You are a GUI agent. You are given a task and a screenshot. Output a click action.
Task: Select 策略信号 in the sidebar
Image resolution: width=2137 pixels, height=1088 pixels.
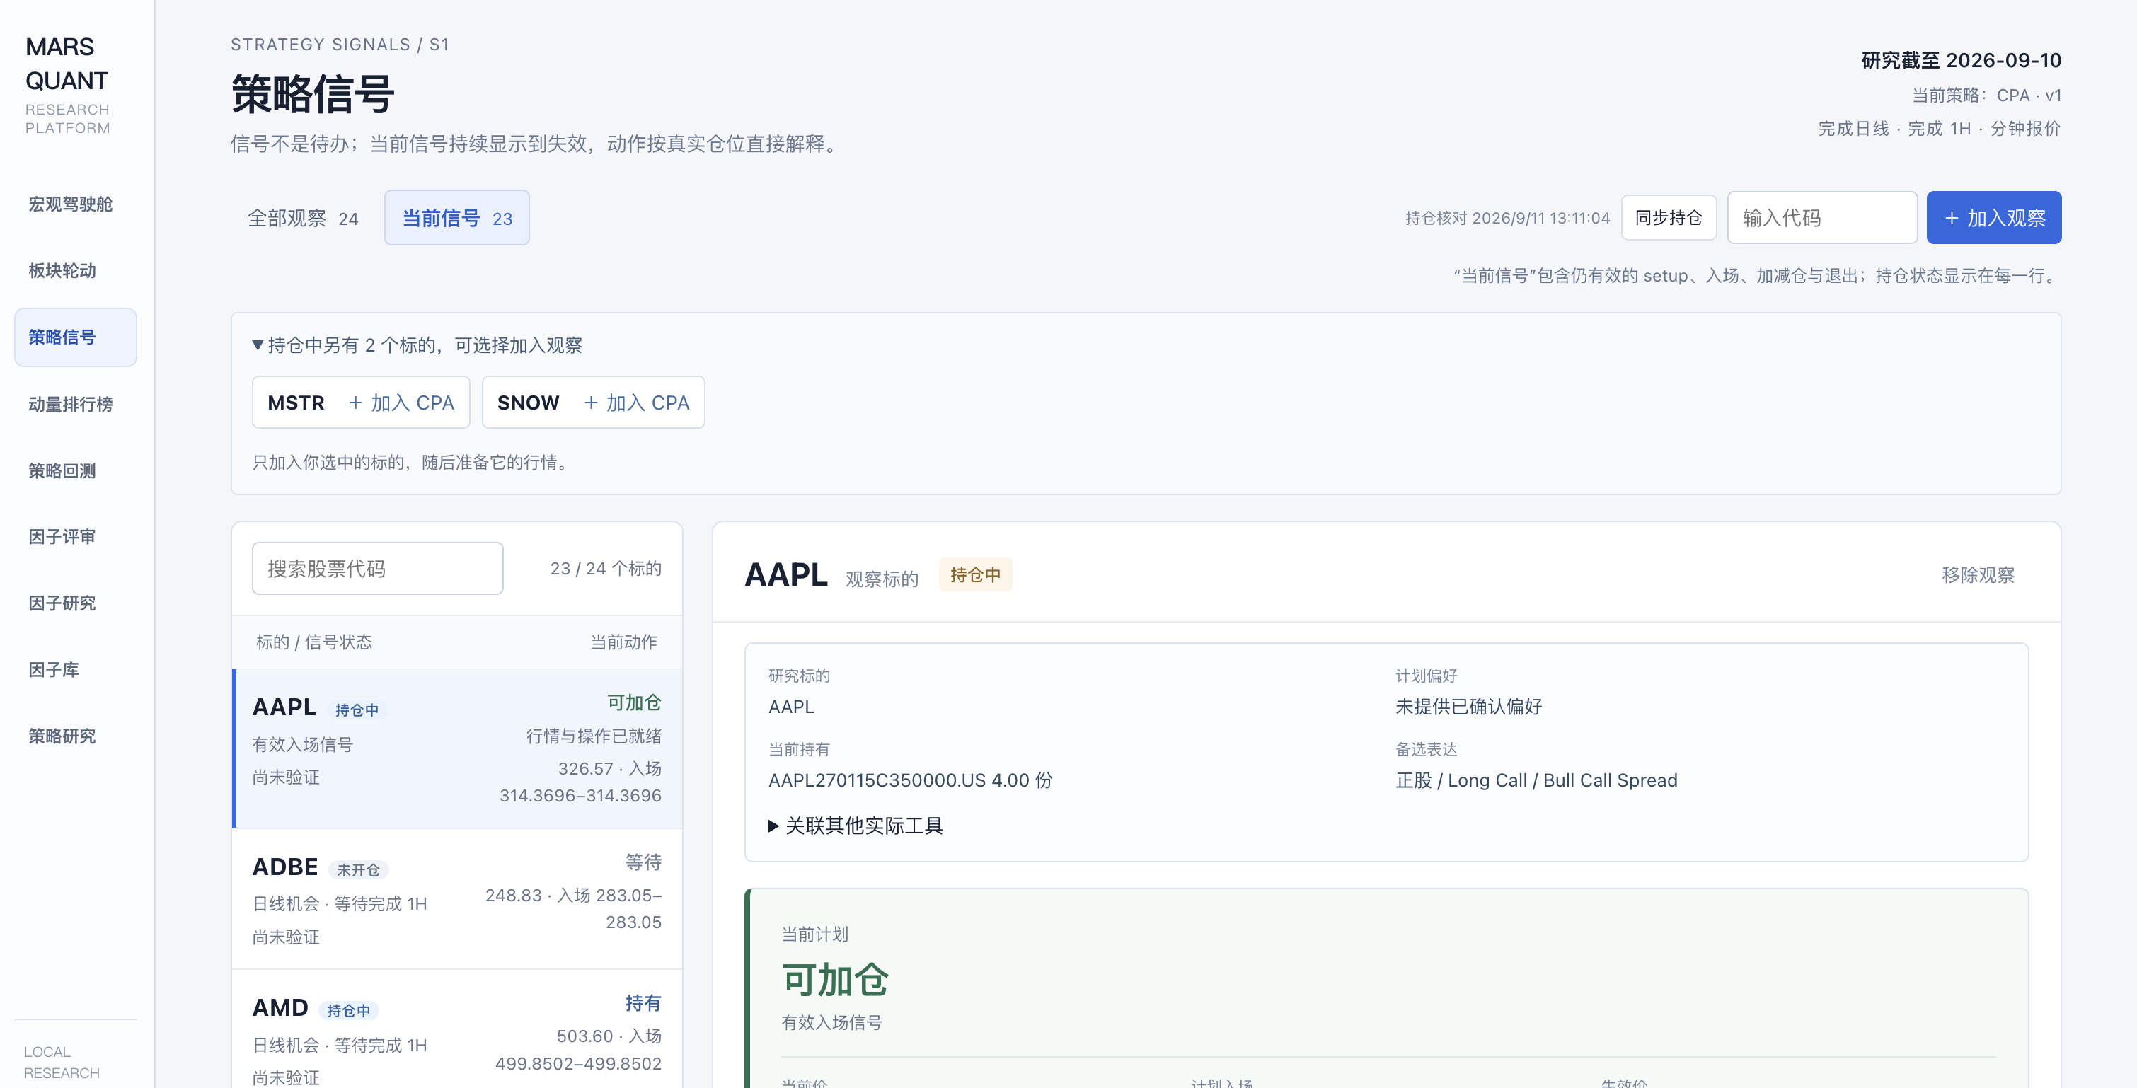76,337
